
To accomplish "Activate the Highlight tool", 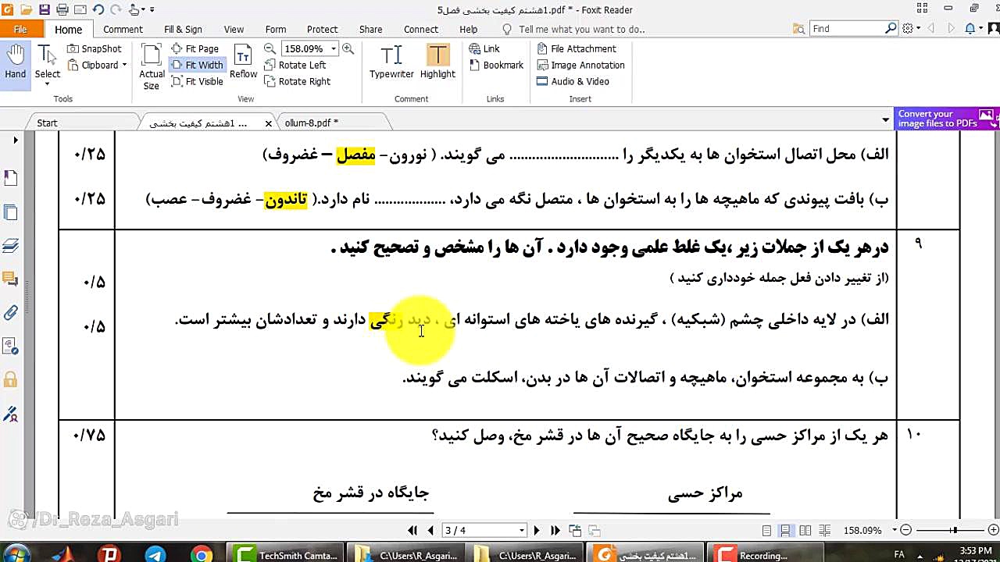I will click(437, 62).
